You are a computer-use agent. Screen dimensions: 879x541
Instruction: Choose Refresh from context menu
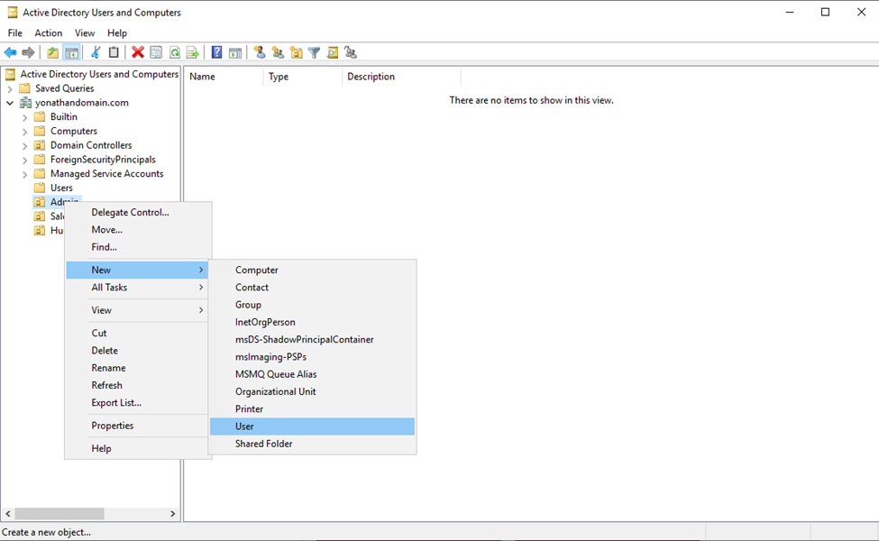137,385
